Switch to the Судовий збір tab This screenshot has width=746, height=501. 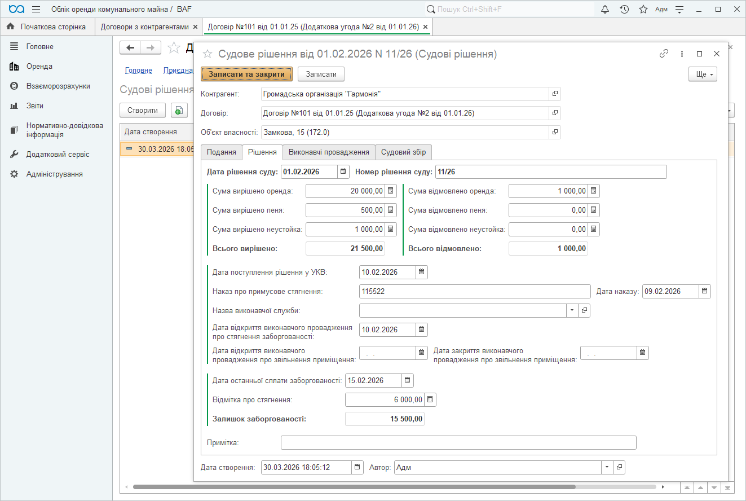point(404,152)
